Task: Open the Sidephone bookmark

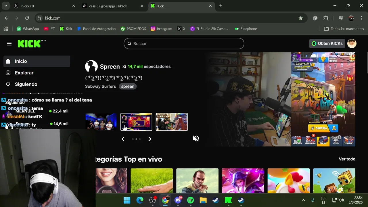Action: tap(246, 29)
